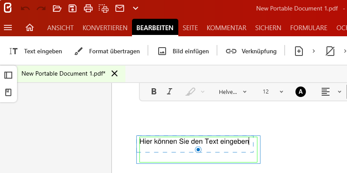The height and width of the screenshot is (173, 347).
Task: Open the Helvetica font dropdown
Action: point(232,92)
